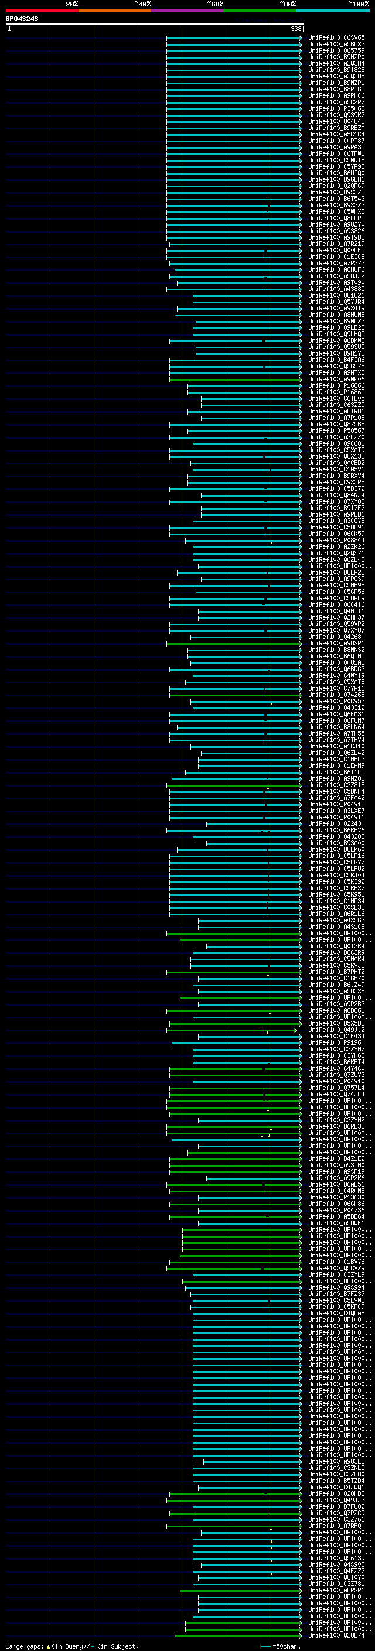Image resolution: width=375 pixels, height=1651 pixels.
Task: Select hit UniRef100_C5YP98
Action: pyautogui.click(x=336, y=167)
